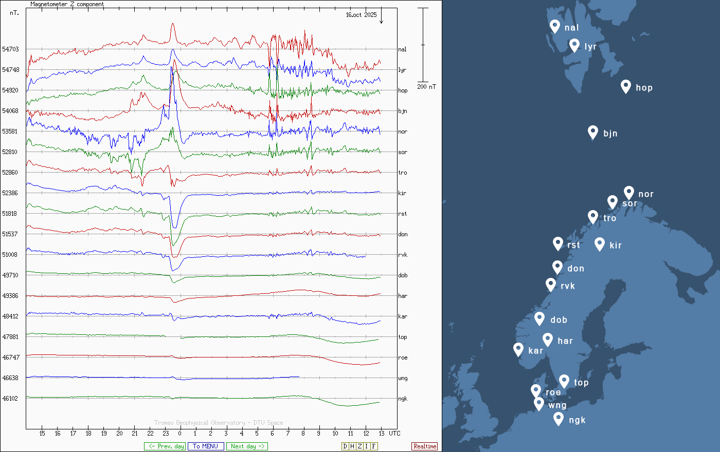Select the ngk station map pin
Screen dimensions: 720x452
point(559,419)
